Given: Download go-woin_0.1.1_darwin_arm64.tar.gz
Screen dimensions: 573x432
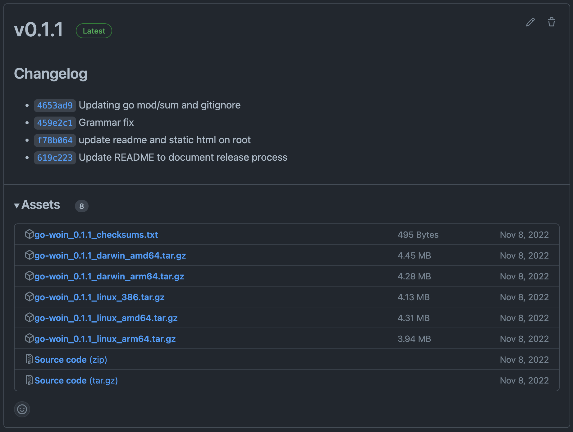Looking at the screenshot, I should pyautogui.click(x=109, y=276).
